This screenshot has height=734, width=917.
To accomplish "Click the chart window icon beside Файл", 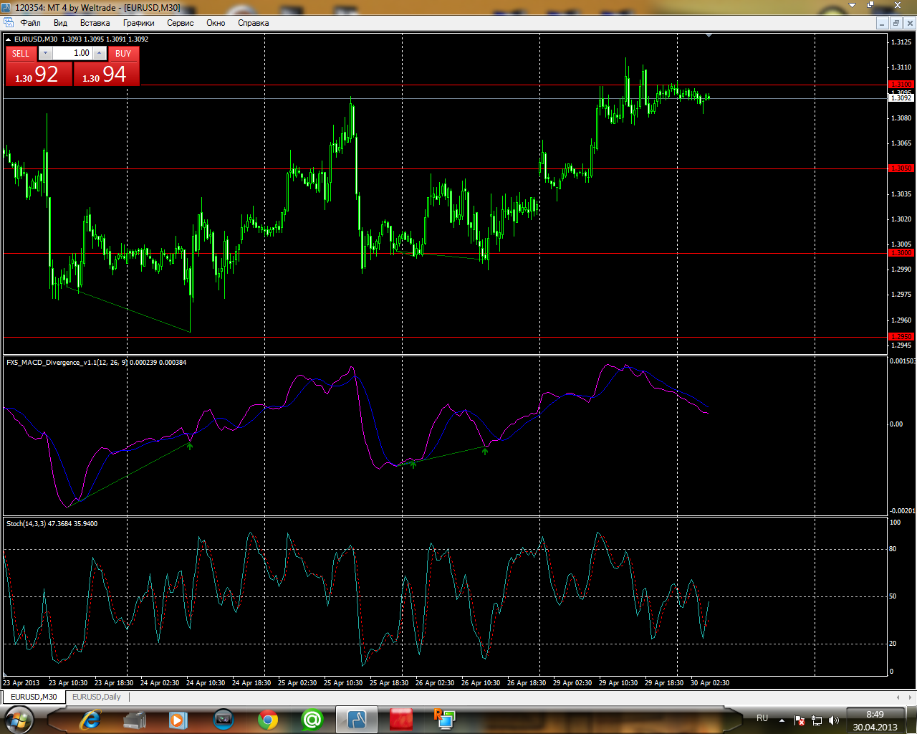I will pos(9,23).
